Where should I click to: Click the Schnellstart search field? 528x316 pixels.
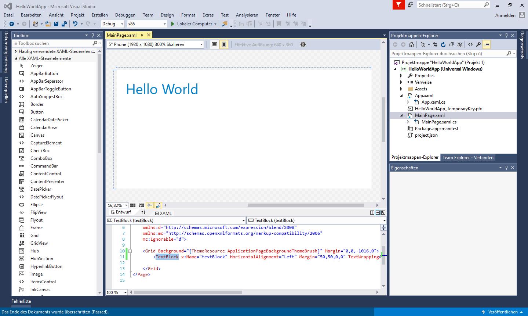450,5
